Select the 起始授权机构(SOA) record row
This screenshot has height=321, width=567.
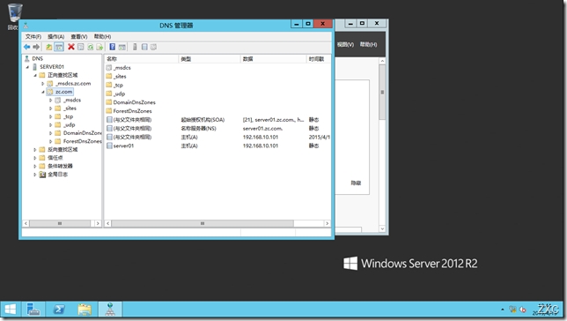click(218, 120)
